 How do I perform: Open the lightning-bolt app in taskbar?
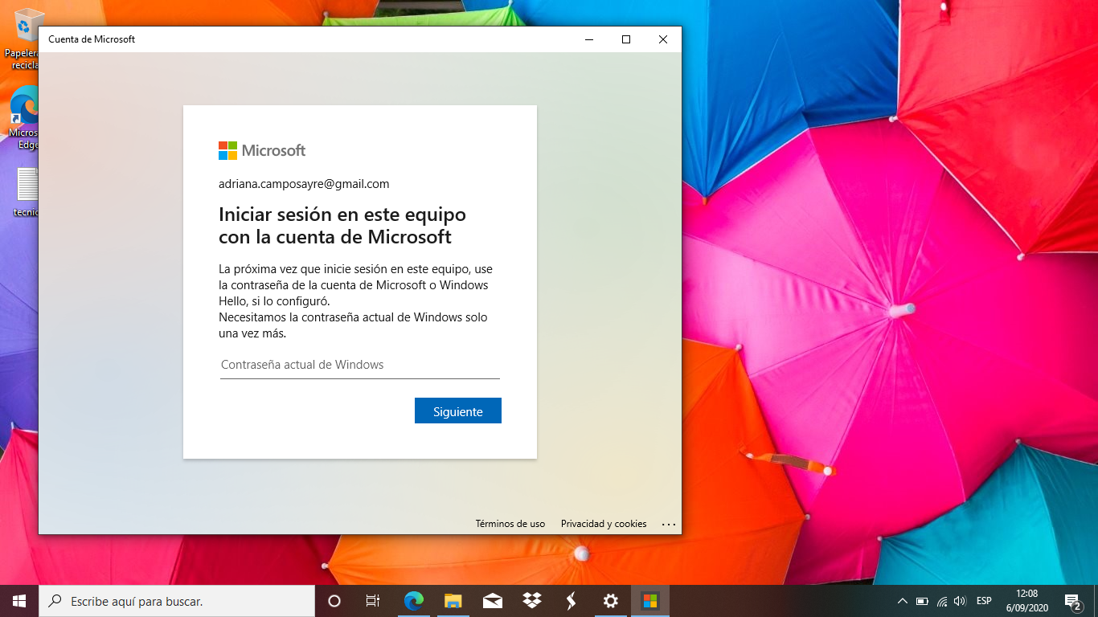point(572,601)
